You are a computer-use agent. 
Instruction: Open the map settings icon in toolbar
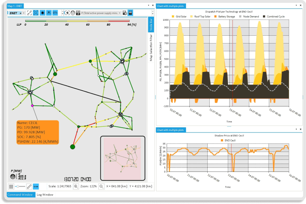click(x=123, y=13)
